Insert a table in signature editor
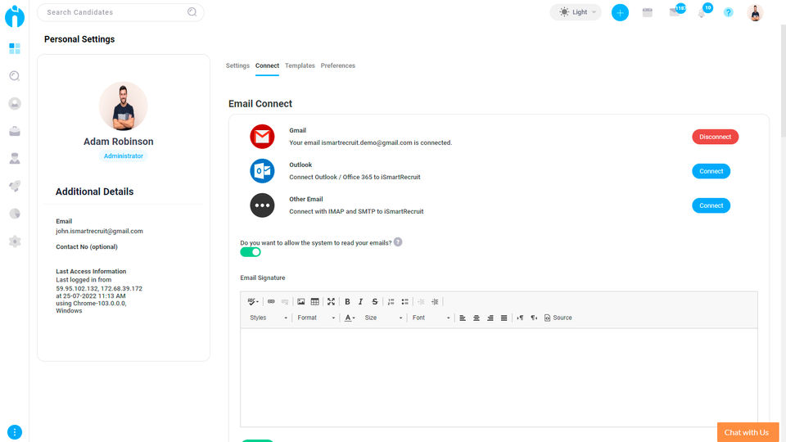Image resolution: width=786 pixels, height=442 pixels. 314,302
